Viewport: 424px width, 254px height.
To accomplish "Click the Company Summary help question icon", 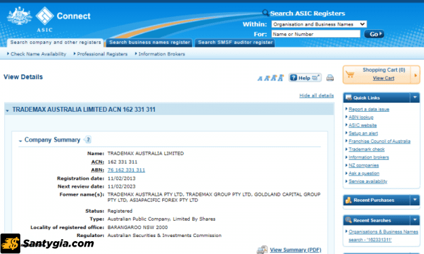I will [x=88, y=140].
